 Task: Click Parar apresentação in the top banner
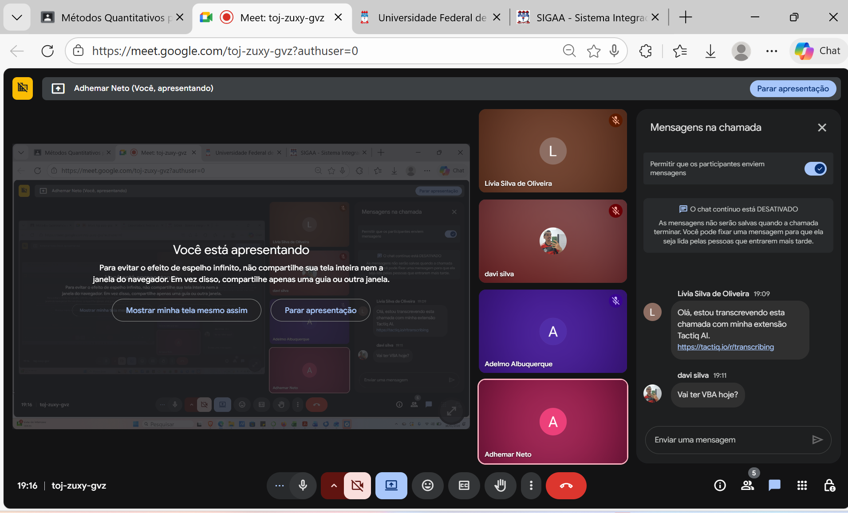click(793, 88)
